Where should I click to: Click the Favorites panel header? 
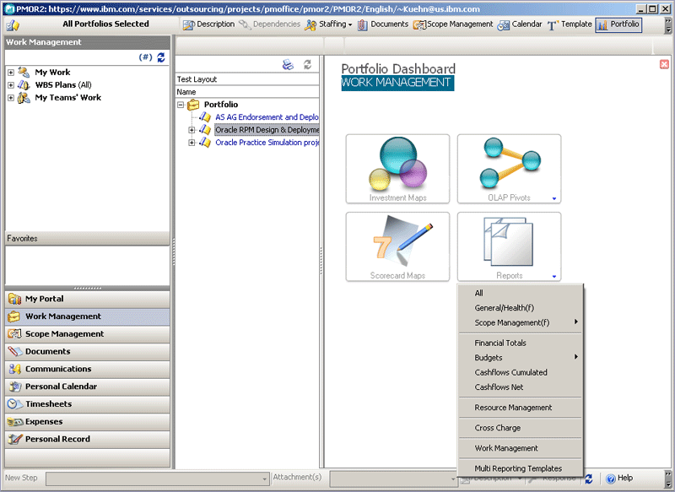pos(88,239)
